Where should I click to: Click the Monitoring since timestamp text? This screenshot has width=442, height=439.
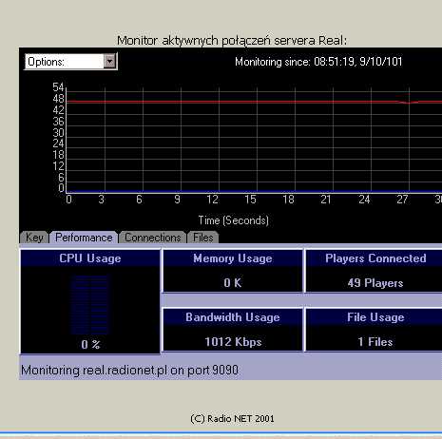tap(318, 62)
